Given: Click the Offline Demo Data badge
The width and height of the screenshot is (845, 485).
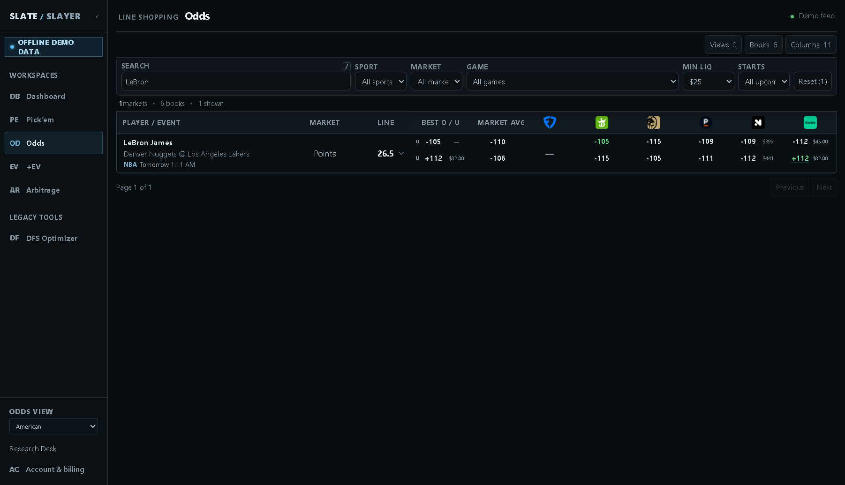Looking at the screenshot, I should [53, 47].
